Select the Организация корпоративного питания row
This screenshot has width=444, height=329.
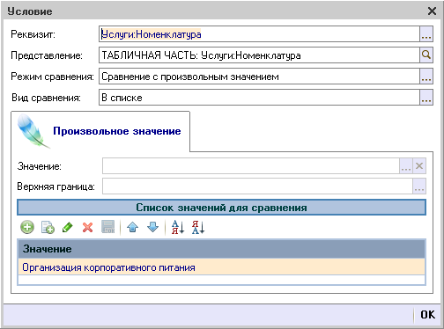point(222,267)
